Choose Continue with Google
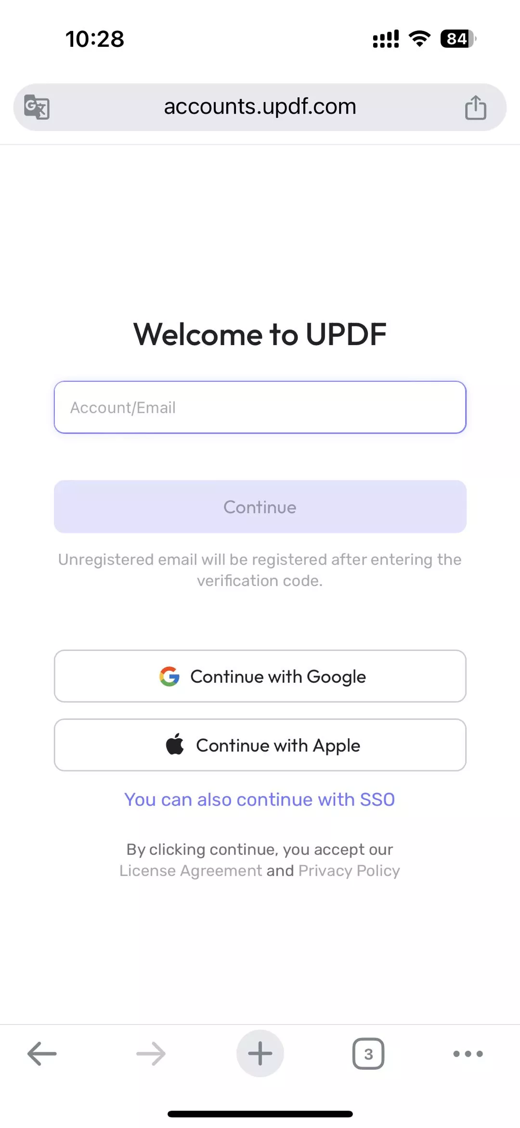This screenshot has height=1128, width=520. [260, 676]
